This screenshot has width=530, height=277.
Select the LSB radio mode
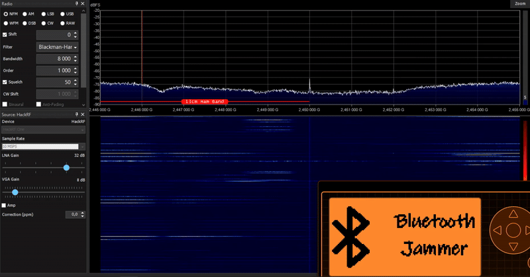[44, 14]
